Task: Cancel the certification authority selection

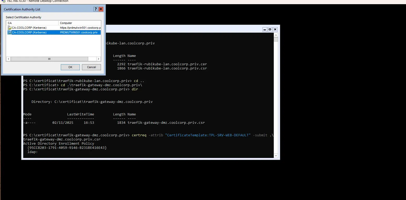Action: (91, 67)
